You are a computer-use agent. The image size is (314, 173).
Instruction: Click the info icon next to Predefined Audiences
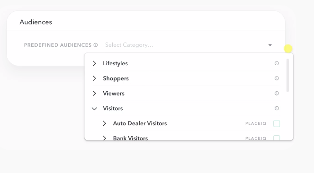click(96, 45)
